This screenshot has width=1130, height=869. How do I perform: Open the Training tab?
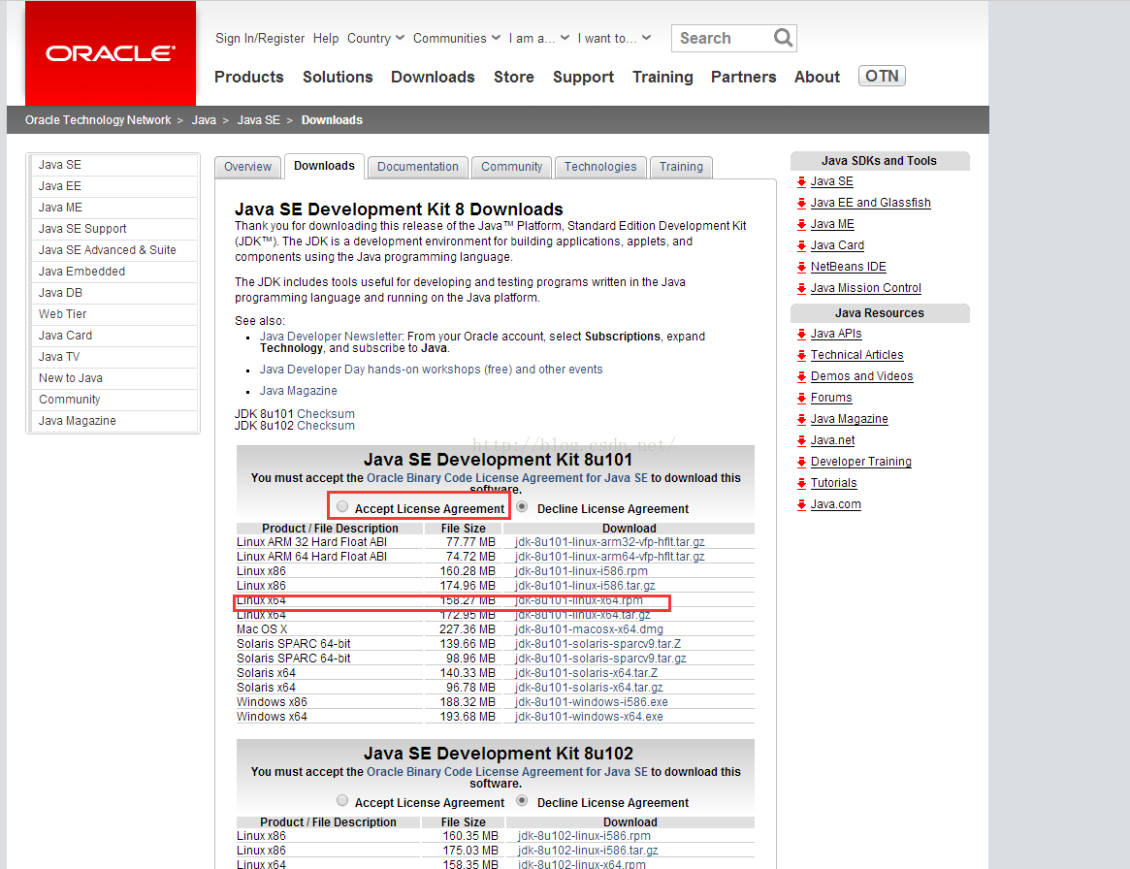point(681,167)
